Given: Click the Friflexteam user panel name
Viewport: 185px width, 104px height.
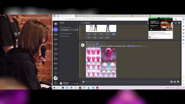Looking at the screenshot, I should coord(66,83).
